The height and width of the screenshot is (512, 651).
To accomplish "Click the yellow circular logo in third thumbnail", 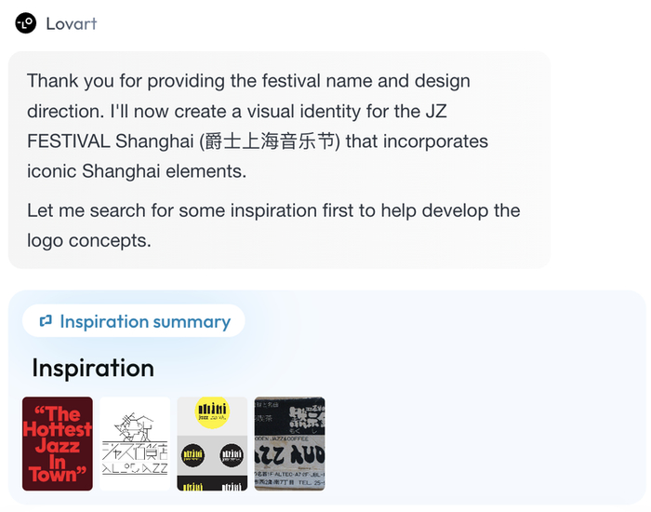I will point(212,412).
